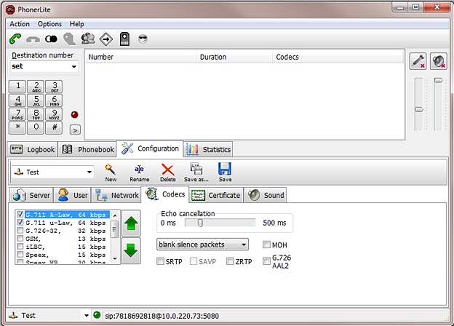Click the Number column header
The image size is (454, 326).
(x=140, y=57)
